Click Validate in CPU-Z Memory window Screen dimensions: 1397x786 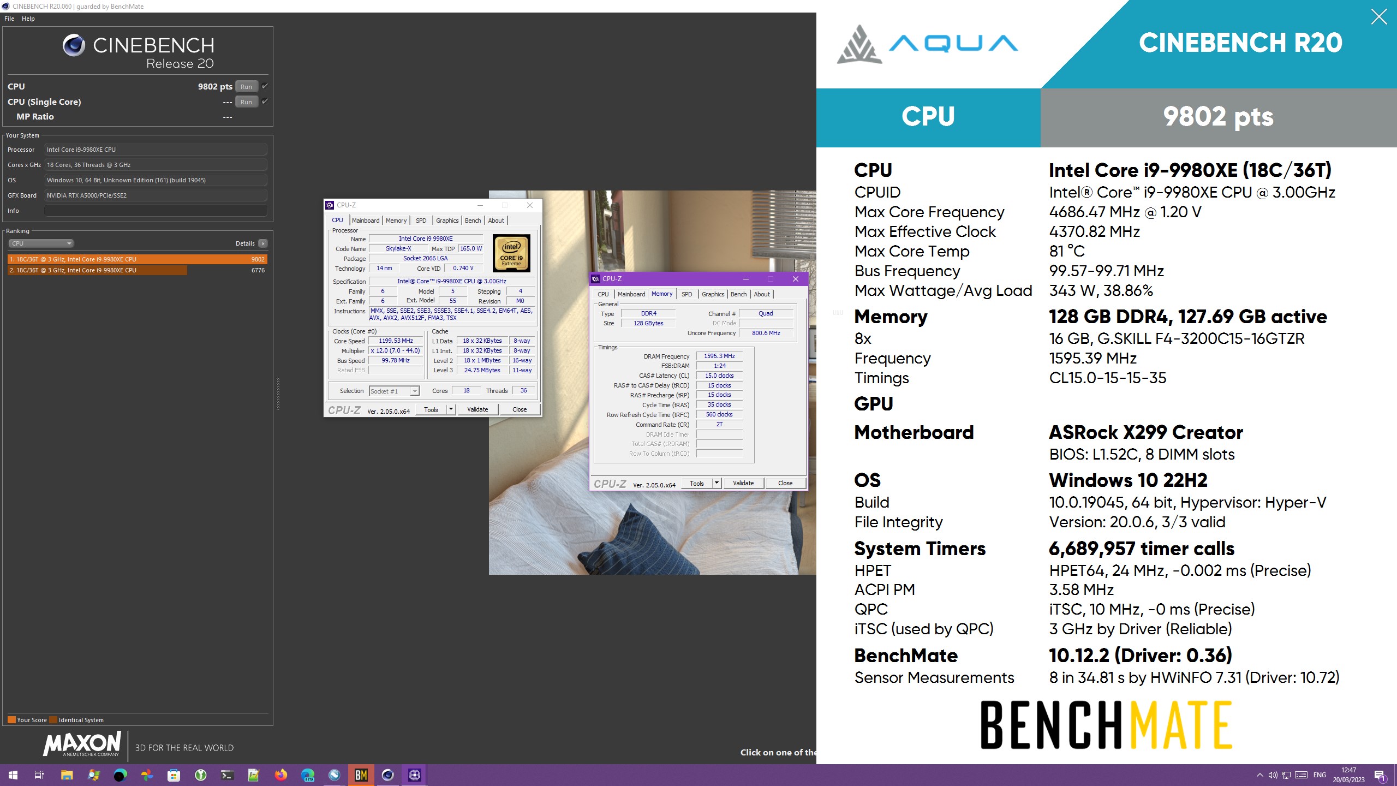tap(743, 483)
